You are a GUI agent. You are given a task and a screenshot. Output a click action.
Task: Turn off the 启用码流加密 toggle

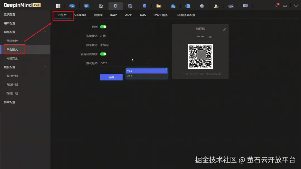[103, 54]
